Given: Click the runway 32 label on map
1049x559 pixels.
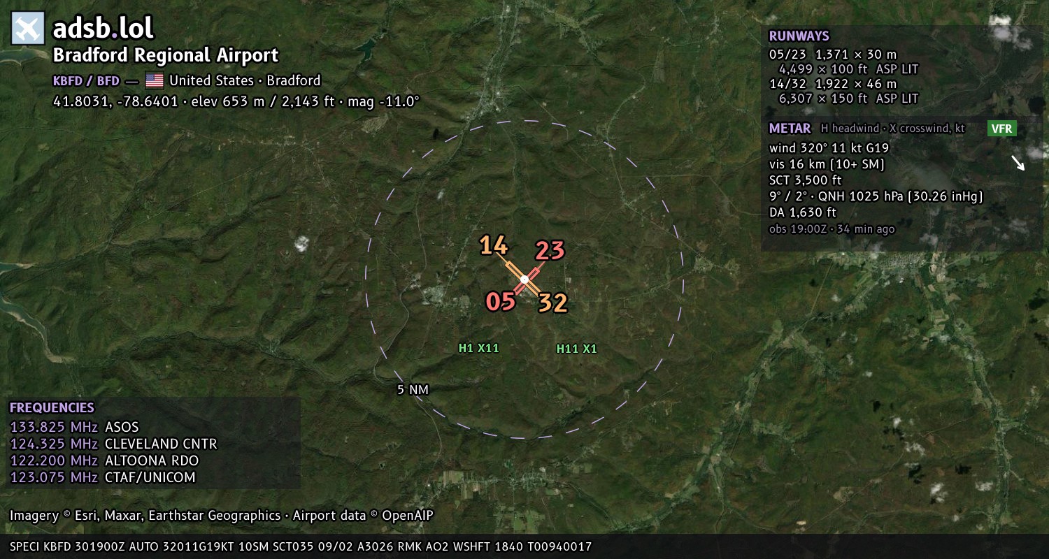Looking at the screenshot, I should [552, 303].
